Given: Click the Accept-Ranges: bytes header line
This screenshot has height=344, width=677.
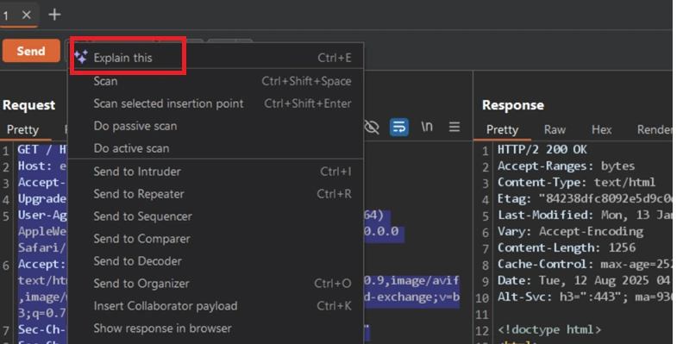Looking at the screenshot, I should pos(566,166).
